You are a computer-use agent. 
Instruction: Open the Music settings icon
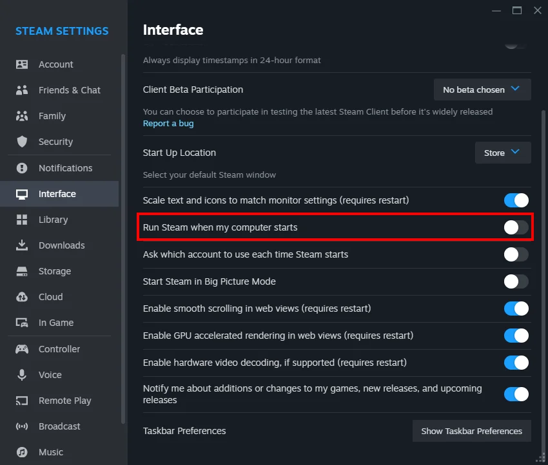(21, 452)
